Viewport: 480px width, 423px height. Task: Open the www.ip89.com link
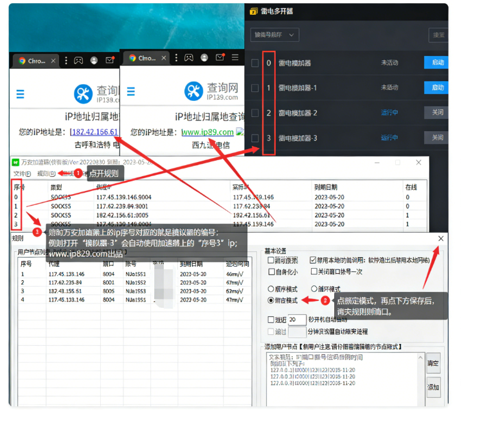[208, 132]
